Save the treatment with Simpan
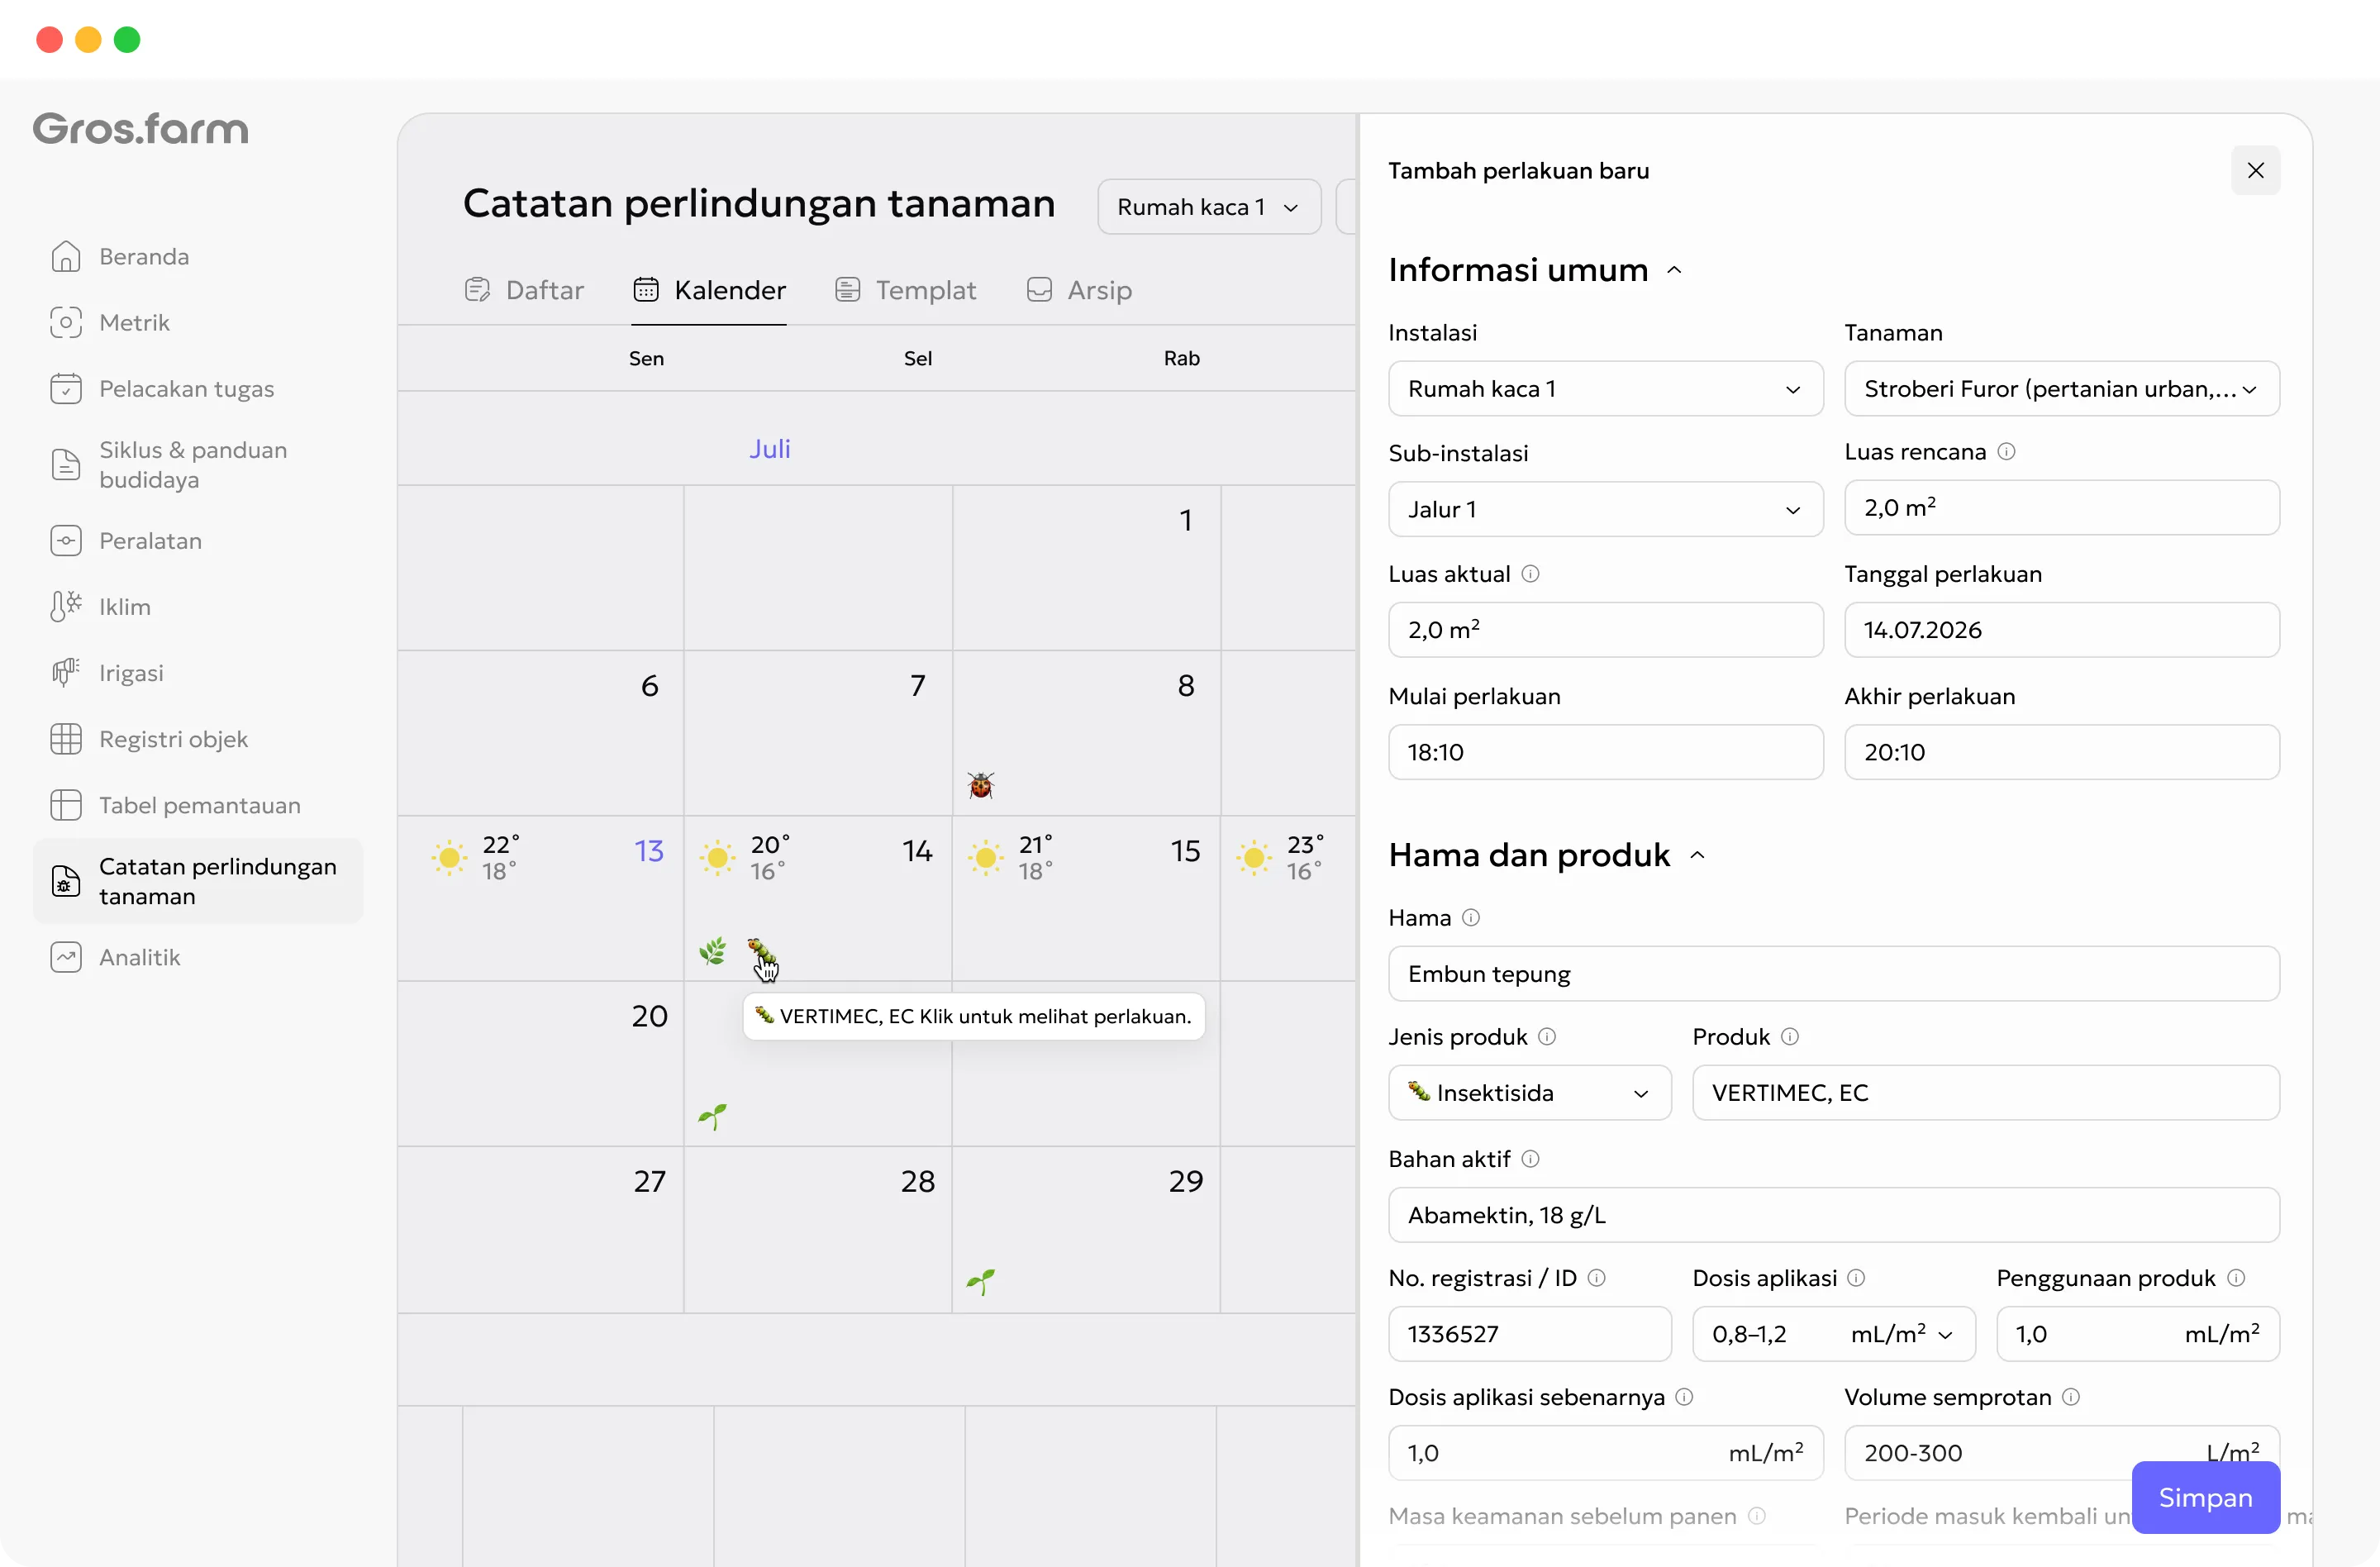This screenshot has height=1567, width=2380. pos(2205,1497)
